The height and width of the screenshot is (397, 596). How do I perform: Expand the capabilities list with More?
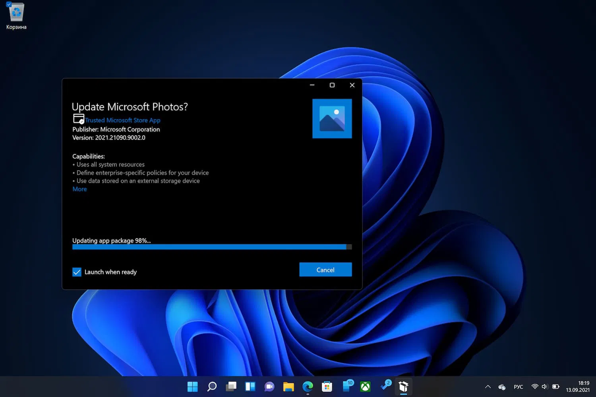tap(79, 189)
